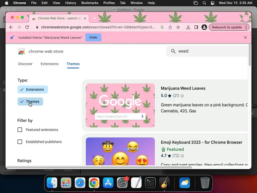Reload the Chrome Web Store page
This screenshot has width=257, height=193.
coord(27,27)
